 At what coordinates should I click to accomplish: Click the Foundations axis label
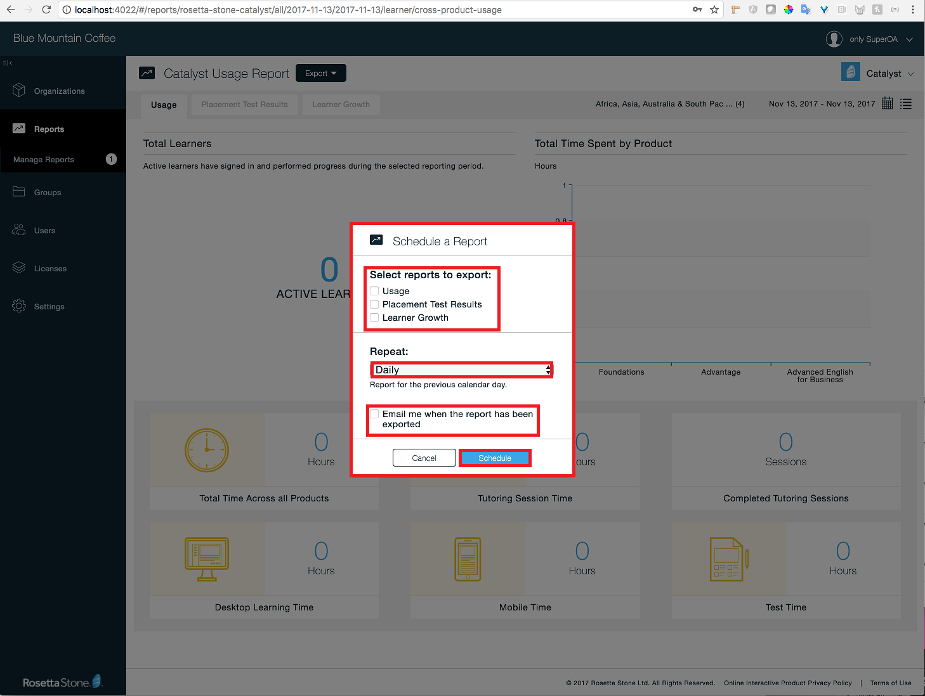[x=621, y=372]
